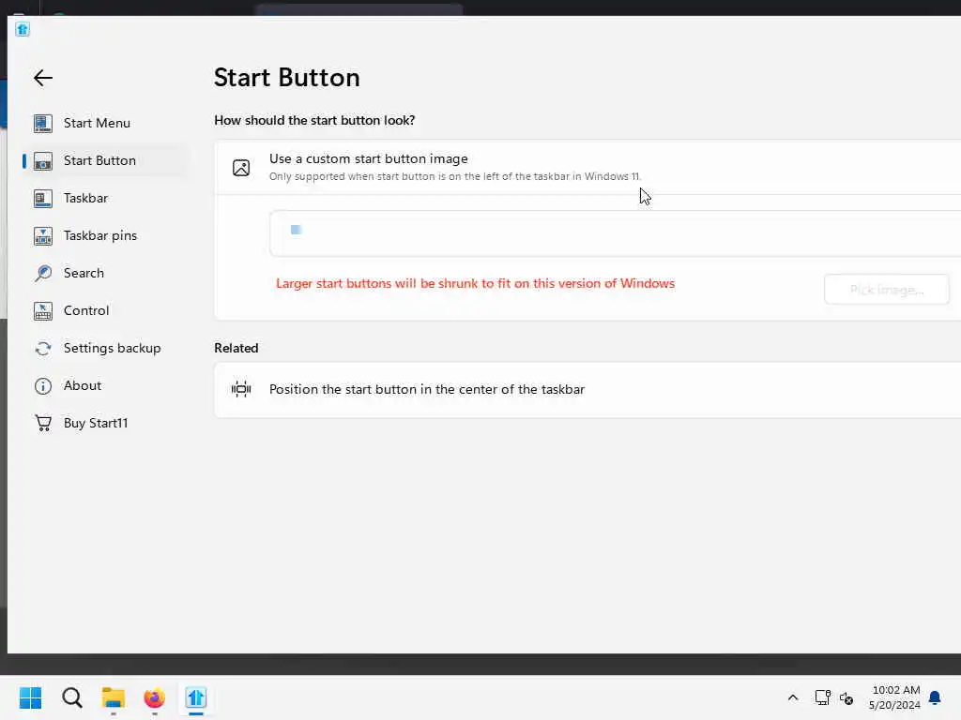Open the Windows Start button in taskbar
The image size is (961, 720).
[30, 697]
